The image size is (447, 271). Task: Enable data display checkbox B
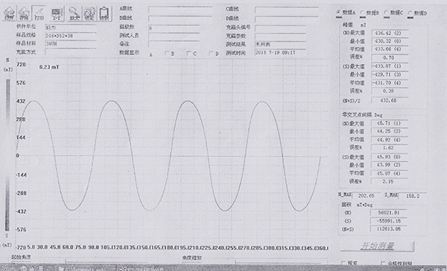pyautogui.click(x=167, y=54)
